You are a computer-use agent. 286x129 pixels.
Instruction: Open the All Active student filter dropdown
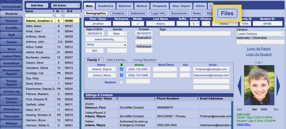[66, 6]
